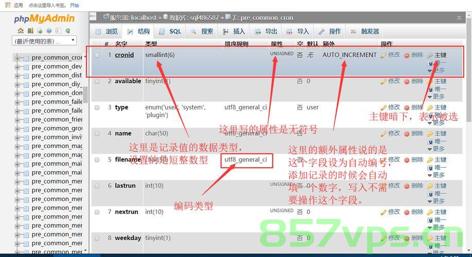
Task: Click red delete icon for lastrun row
Action: point(407,186)
